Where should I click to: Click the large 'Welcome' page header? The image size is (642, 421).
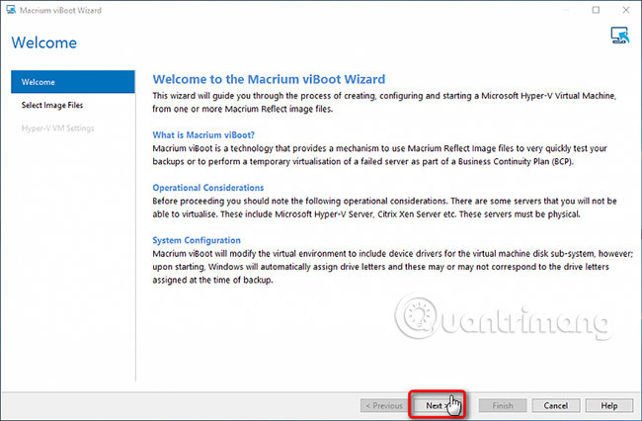pyautogui.click(x=43, y=42)
